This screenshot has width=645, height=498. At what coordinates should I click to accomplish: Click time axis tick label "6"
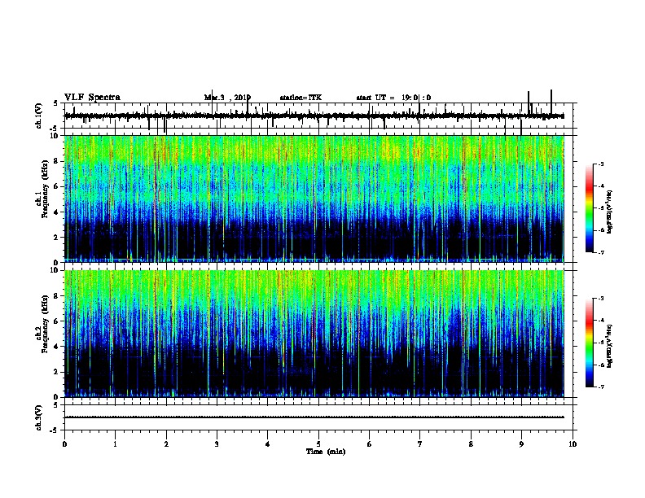pos(370,444)
